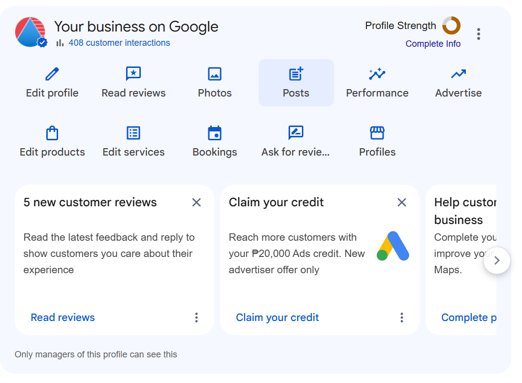Viewport: 522px width, 383px height.
Task: Click the business logo avatar
Action: pos(31,32)
